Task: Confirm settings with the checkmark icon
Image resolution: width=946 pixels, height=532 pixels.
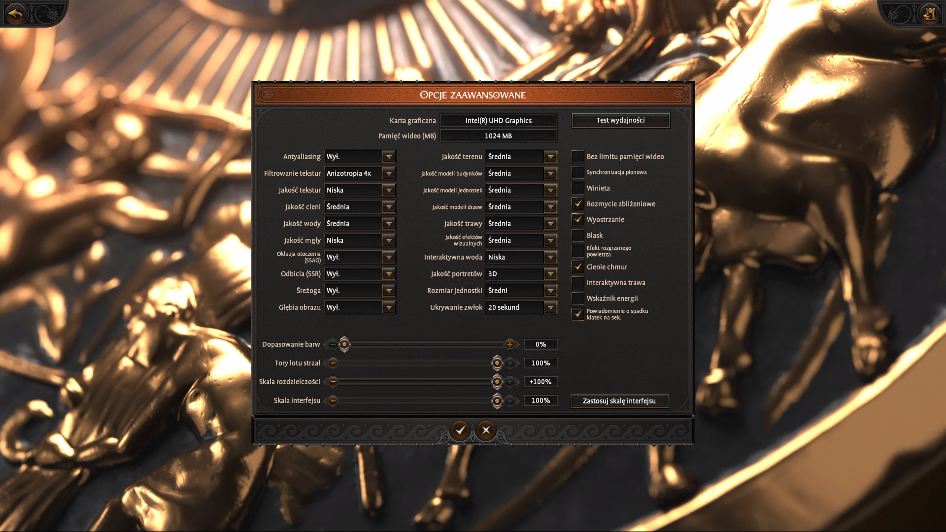Action: 460,430
